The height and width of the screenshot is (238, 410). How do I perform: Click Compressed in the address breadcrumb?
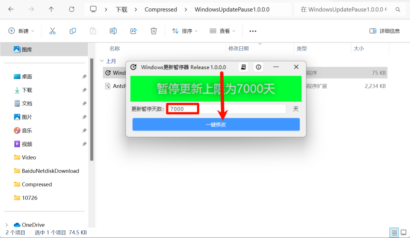click(161, 9)
